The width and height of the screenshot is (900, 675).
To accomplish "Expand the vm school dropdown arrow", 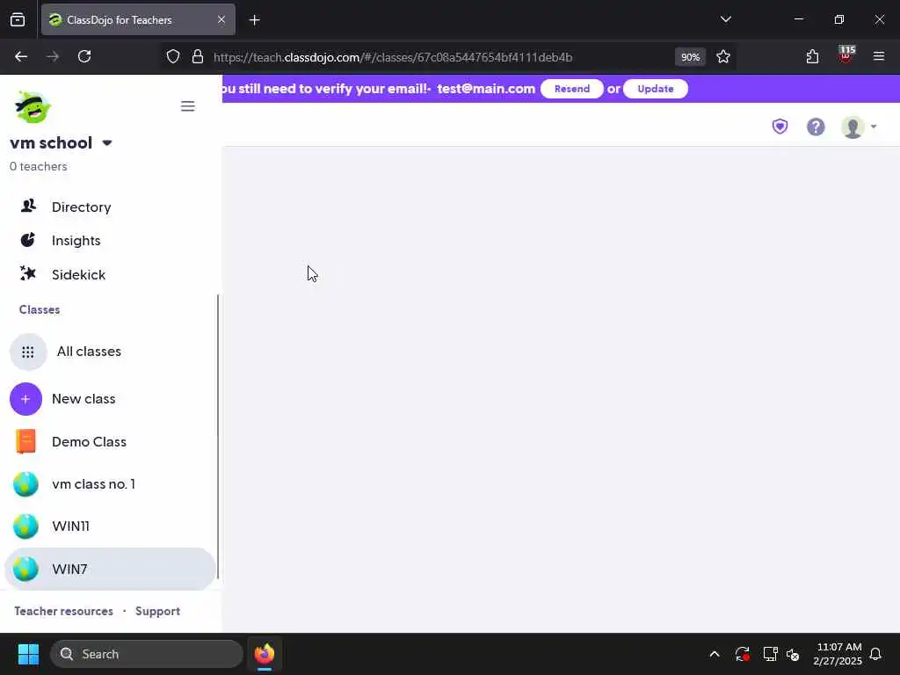I will (106, 143).
